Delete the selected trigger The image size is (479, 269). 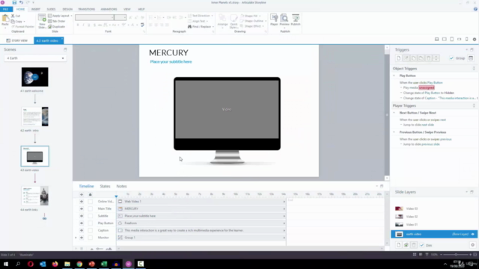click(x=428, y=58)
